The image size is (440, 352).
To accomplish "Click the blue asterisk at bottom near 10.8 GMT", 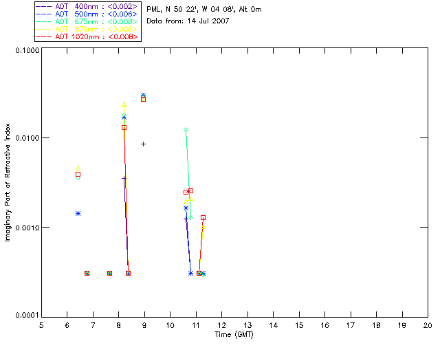I will (191, 274).
